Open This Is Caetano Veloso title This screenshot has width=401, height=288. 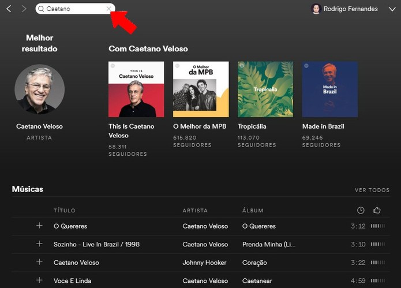point(132,131)
